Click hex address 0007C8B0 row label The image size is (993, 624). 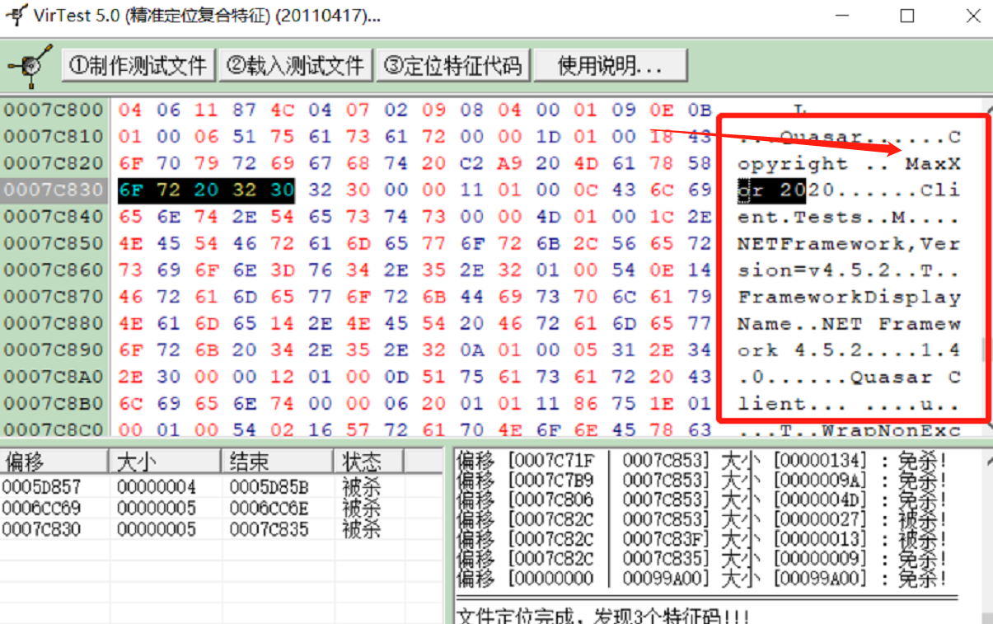coord(54,403)
